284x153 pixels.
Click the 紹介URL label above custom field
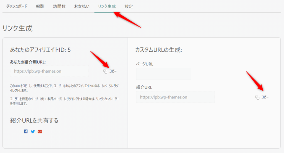pos(144,87)
